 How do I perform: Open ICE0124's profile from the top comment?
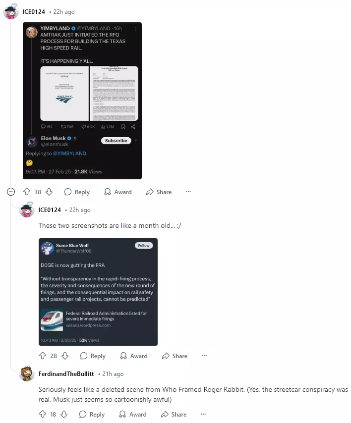34,11
